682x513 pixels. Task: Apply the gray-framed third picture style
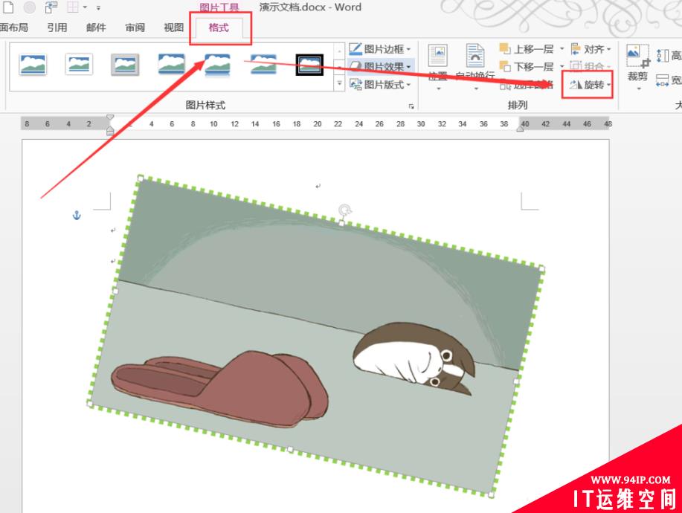point(125,65)
